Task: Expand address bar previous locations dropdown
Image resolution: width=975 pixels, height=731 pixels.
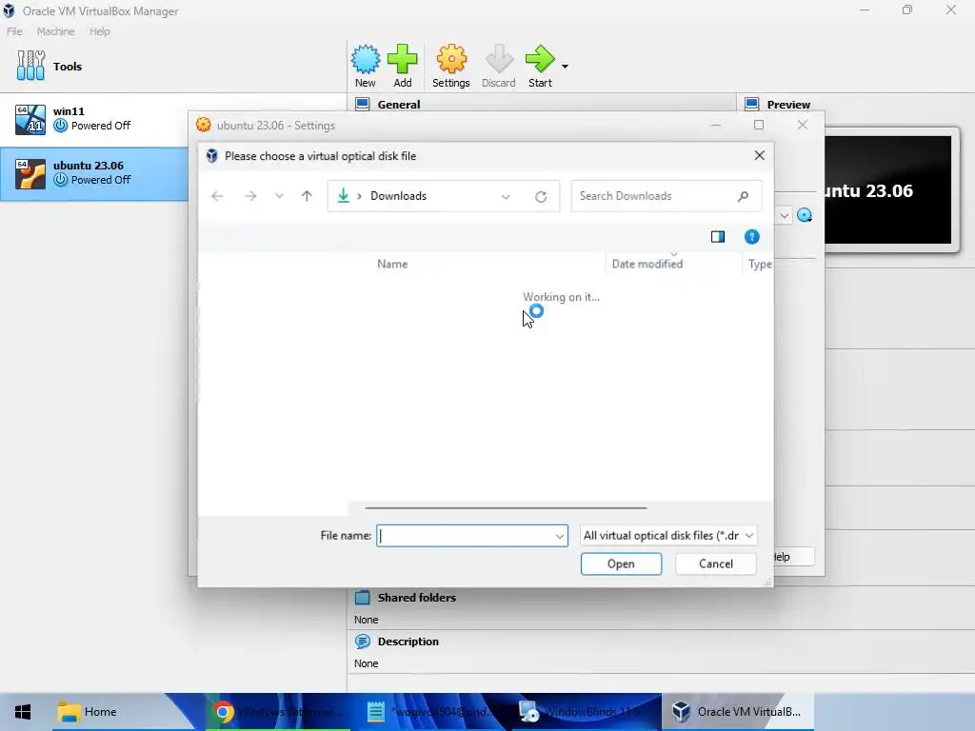Action: coord(506,196)
